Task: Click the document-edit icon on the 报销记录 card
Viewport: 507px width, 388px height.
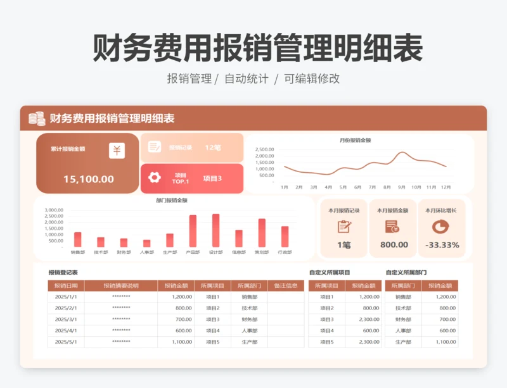Action: pyautogui.click(x=155, y=147)
